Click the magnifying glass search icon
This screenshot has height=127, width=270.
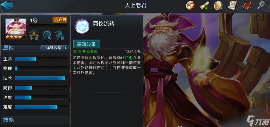click(261, 6)
